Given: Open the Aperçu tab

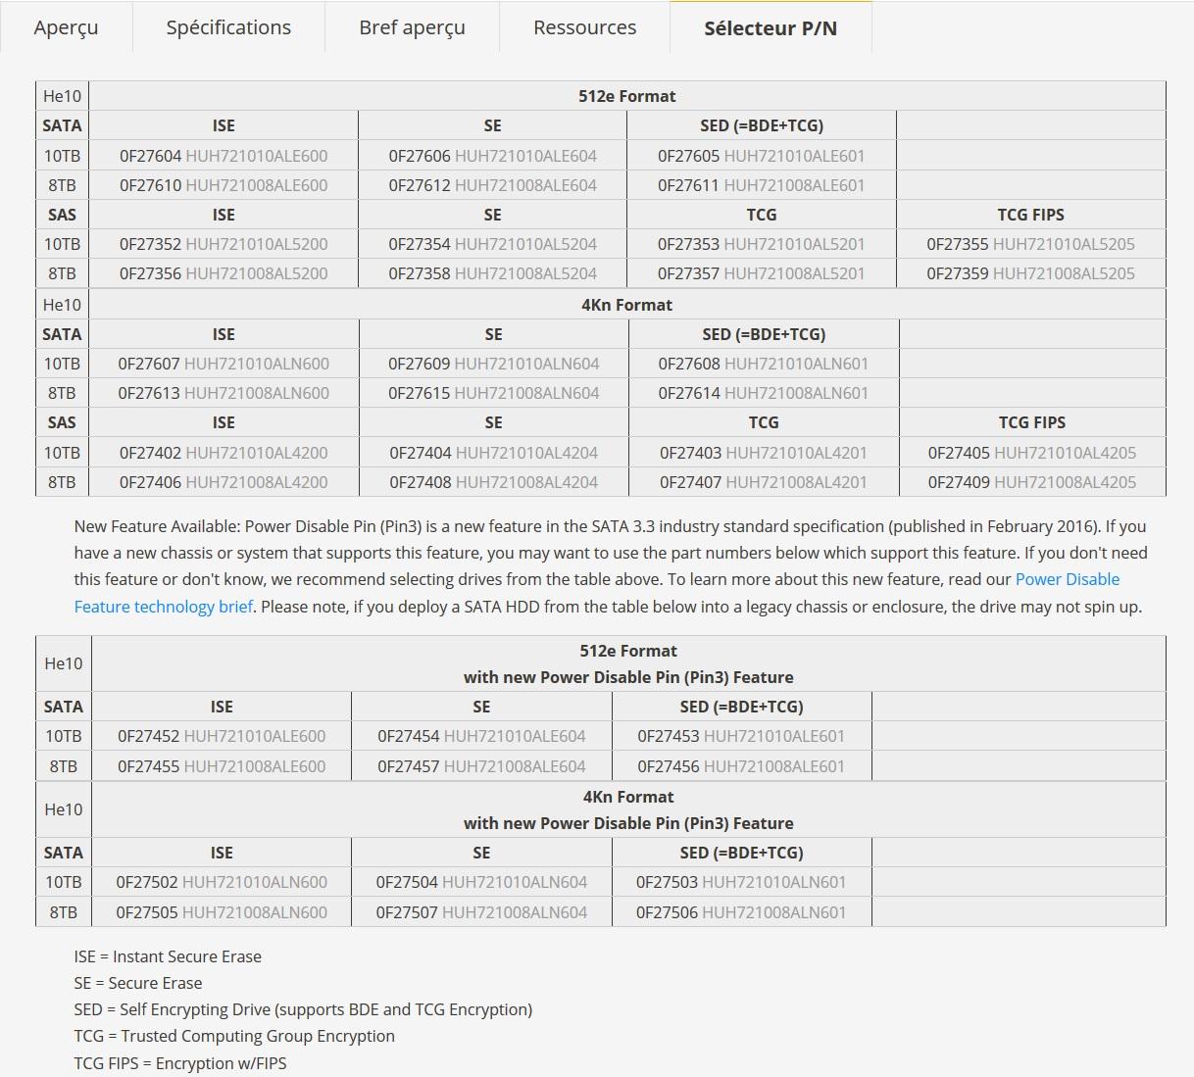Looking at the screenshot, I should (x=66, y=27).
